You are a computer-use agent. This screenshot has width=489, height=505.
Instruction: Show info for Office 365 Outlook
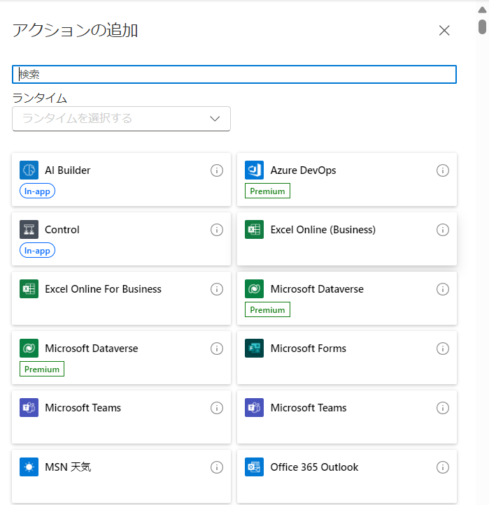pyautogui.click(x=443, y=467)
